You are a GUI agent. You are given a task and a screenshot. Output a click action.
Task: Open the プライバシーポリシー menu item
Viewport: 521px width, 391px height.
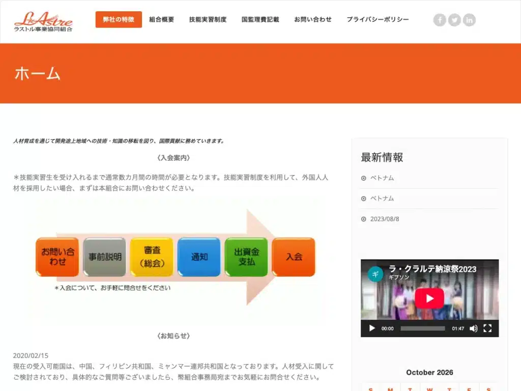tap(378, 20)
